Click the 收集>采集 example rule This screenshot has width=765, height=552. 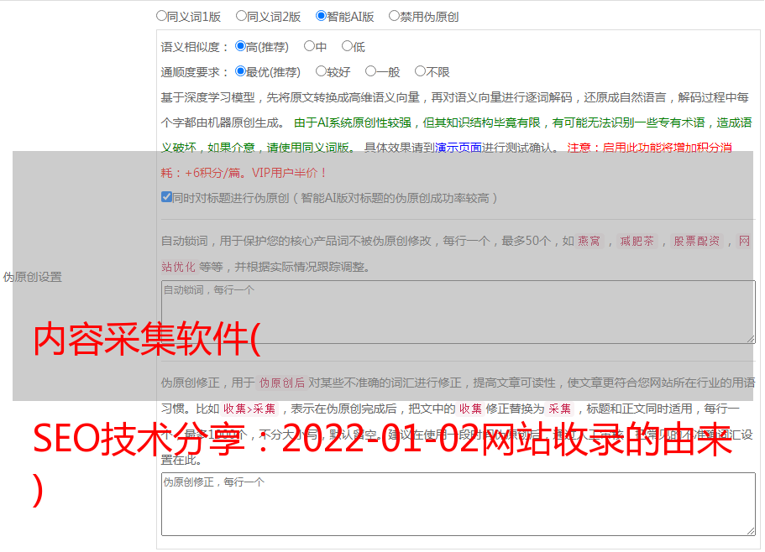pos(249,409)
